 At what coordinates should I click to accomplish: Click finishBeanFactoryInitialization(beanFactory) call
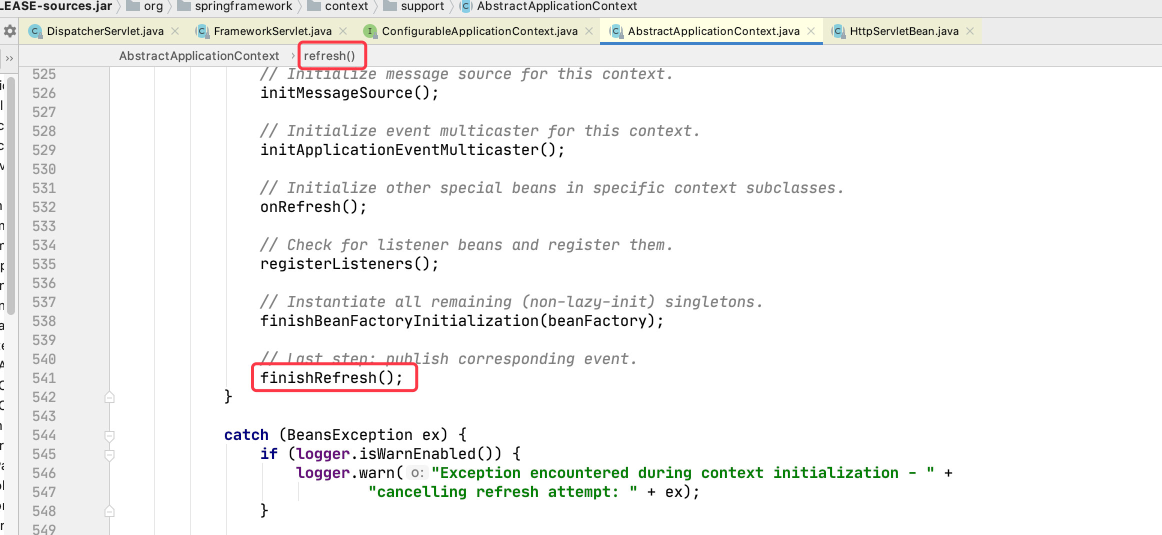[x=461, y=321]
